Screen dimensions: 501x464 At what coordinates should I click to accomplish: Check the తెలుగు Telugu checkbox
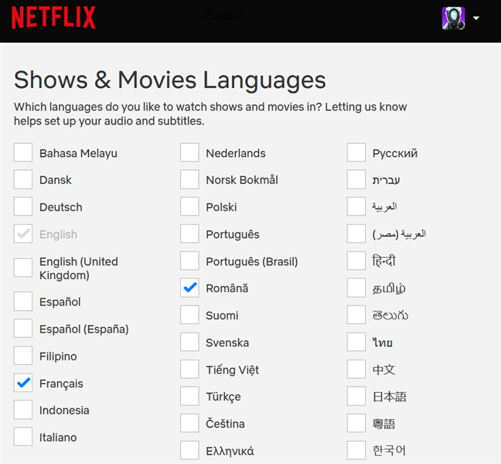(356, 315)
